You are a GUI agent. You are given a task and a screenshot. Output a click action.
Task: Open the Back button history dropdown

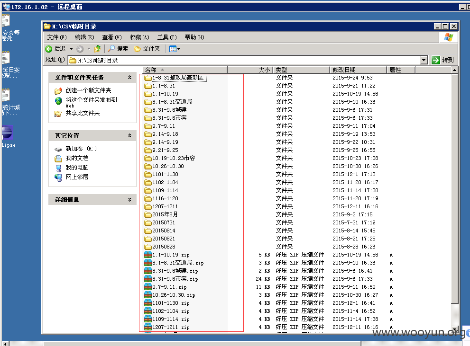click(x=71, y=49)
